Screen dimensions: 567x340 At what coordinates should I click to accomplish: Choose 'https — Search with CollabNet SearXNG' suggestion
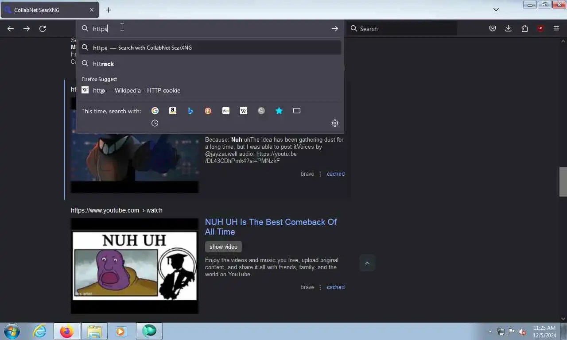click(x=210, y=48)
